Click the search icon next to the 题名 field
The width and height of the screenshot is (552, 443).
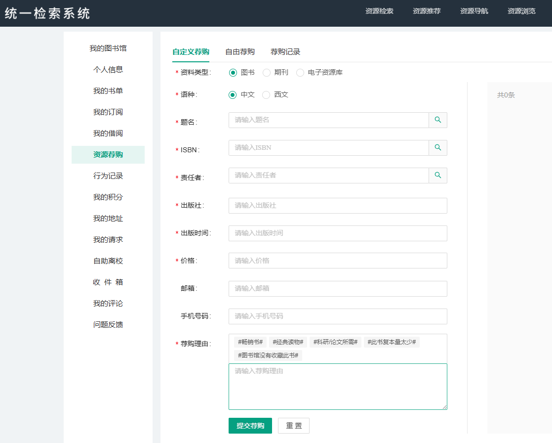point(437,120)
